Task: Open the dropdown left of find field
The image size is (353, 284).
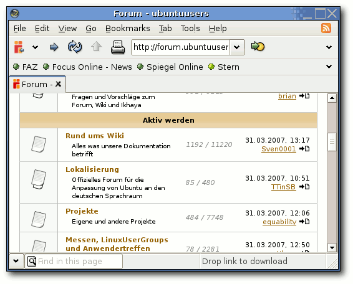Action: 16,261
